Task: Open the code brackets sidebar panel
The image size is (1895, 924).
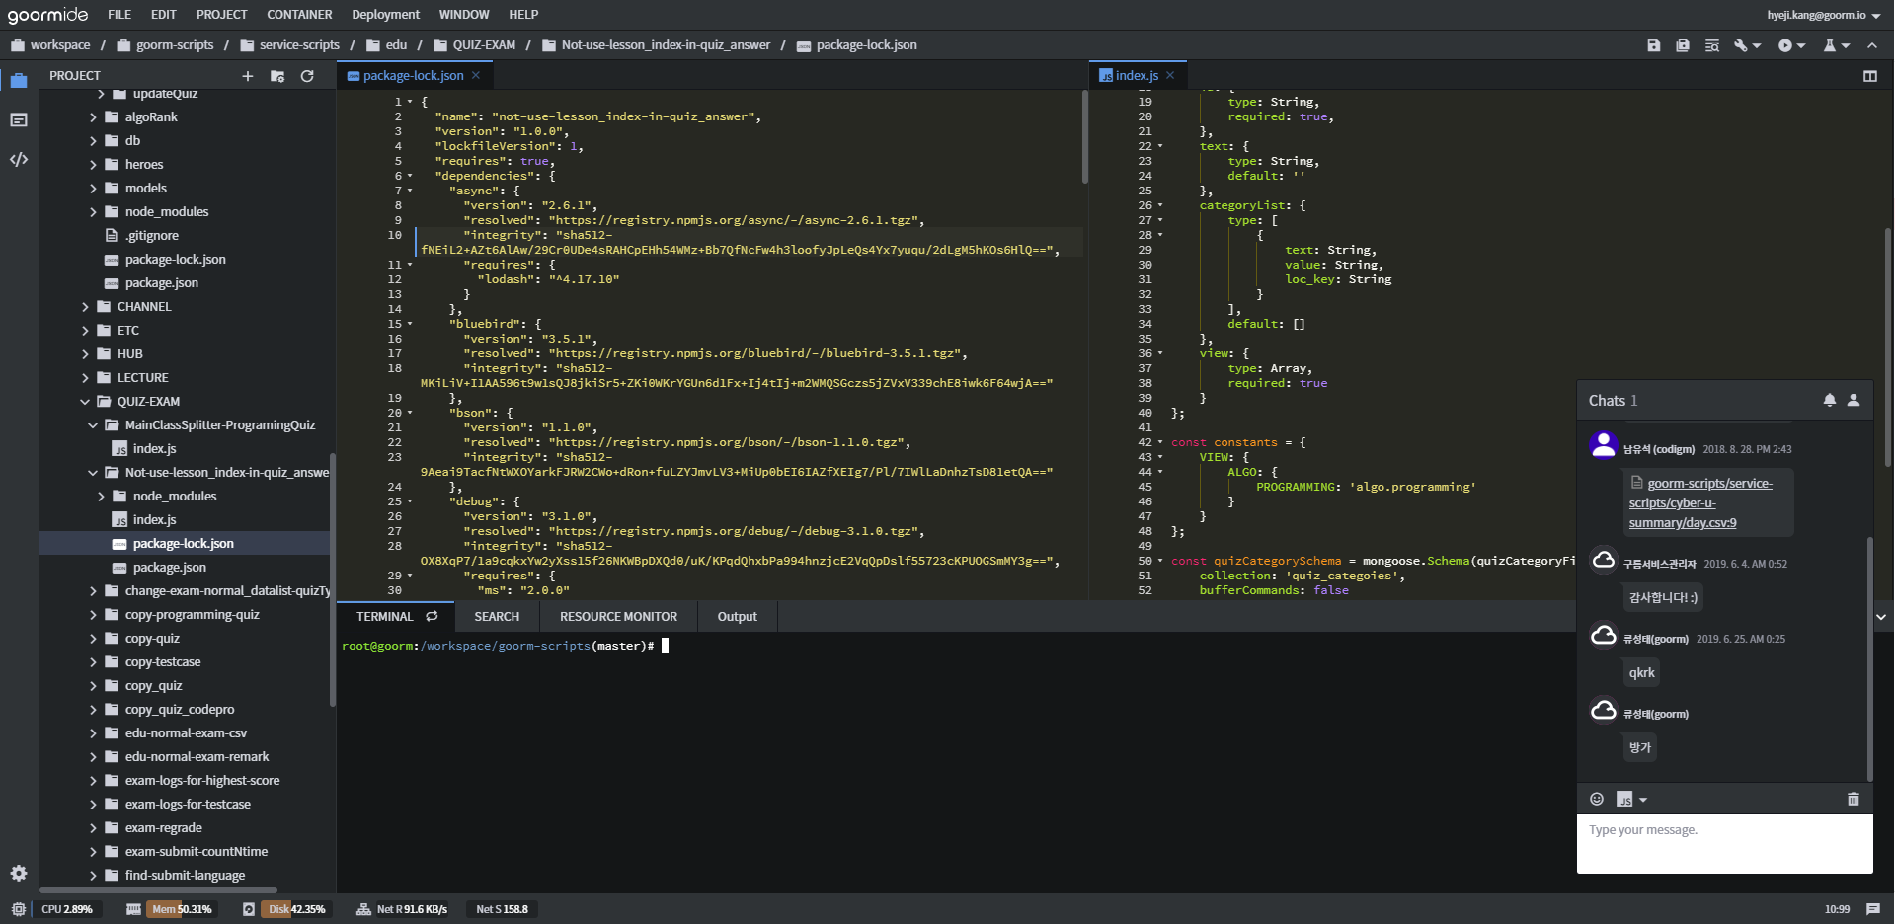Action: [19, 159]
